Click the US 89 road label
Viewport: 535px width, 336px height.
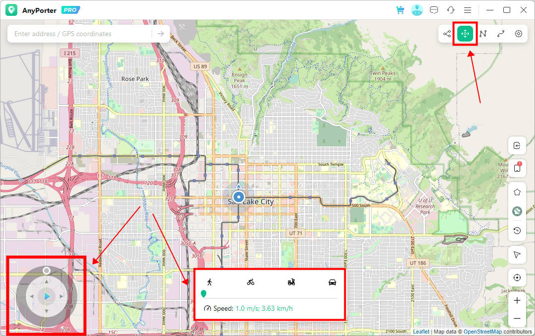[x=200, y=66]
